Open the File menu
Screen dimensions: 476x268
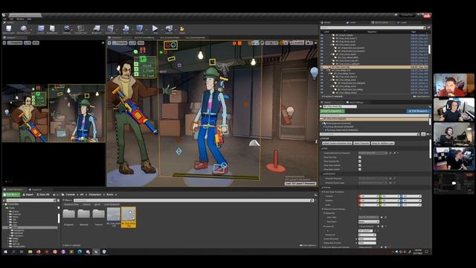4,19
